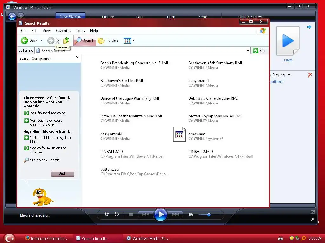The image size is (325, 243).
Task: Select PINBALL.MID file
Action: pos(111,152)
